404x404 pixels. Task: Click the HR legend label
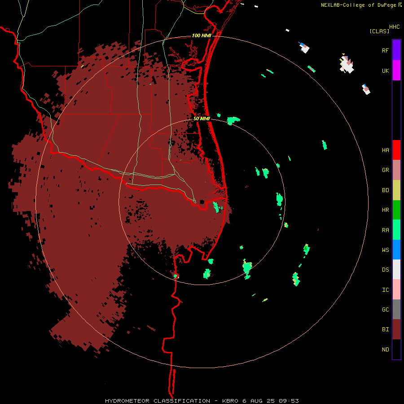tap(386, 210)
